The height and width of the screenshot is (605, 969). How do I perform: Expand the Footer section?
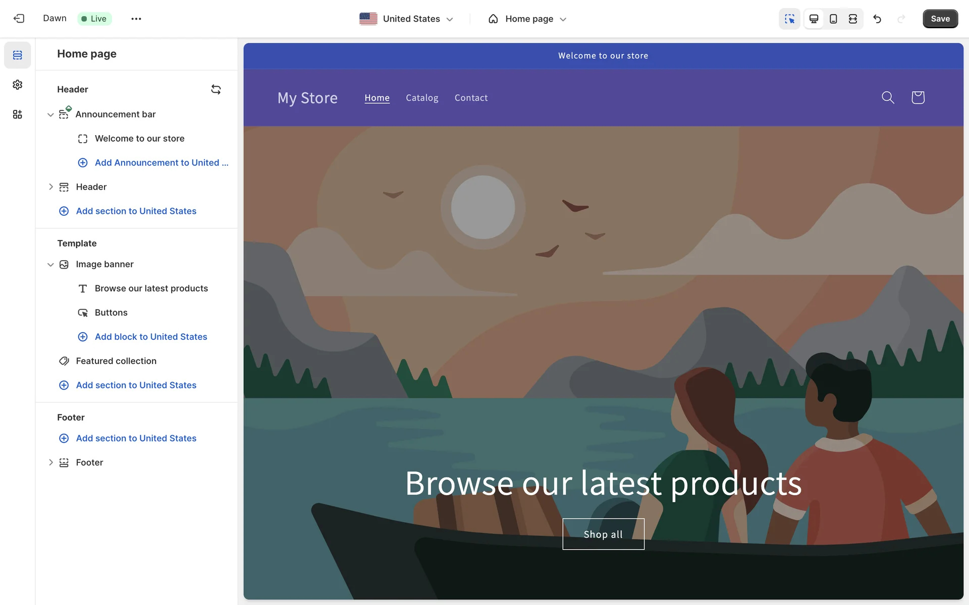point(50,462)
